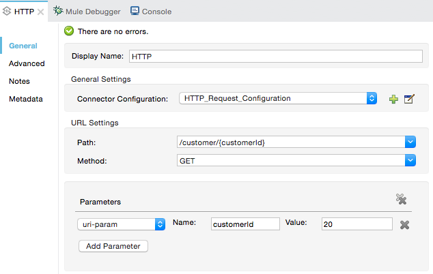Switch to the Console tab
Viewport: 433px width, 274px height.
156,12
